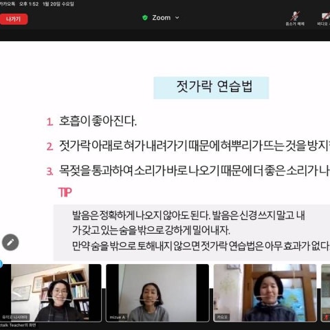Click the line starting 목젖을 통과하여
Image resolution: width=330 pixels, height=330 pixels.
click(195, 170)
